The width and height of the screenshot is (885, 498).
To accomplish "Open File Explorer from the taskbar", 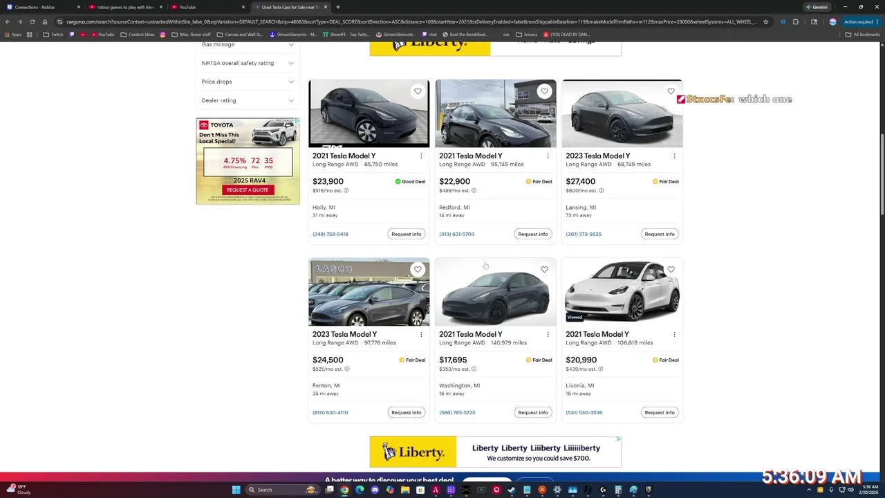I will (x=405, y=490).
